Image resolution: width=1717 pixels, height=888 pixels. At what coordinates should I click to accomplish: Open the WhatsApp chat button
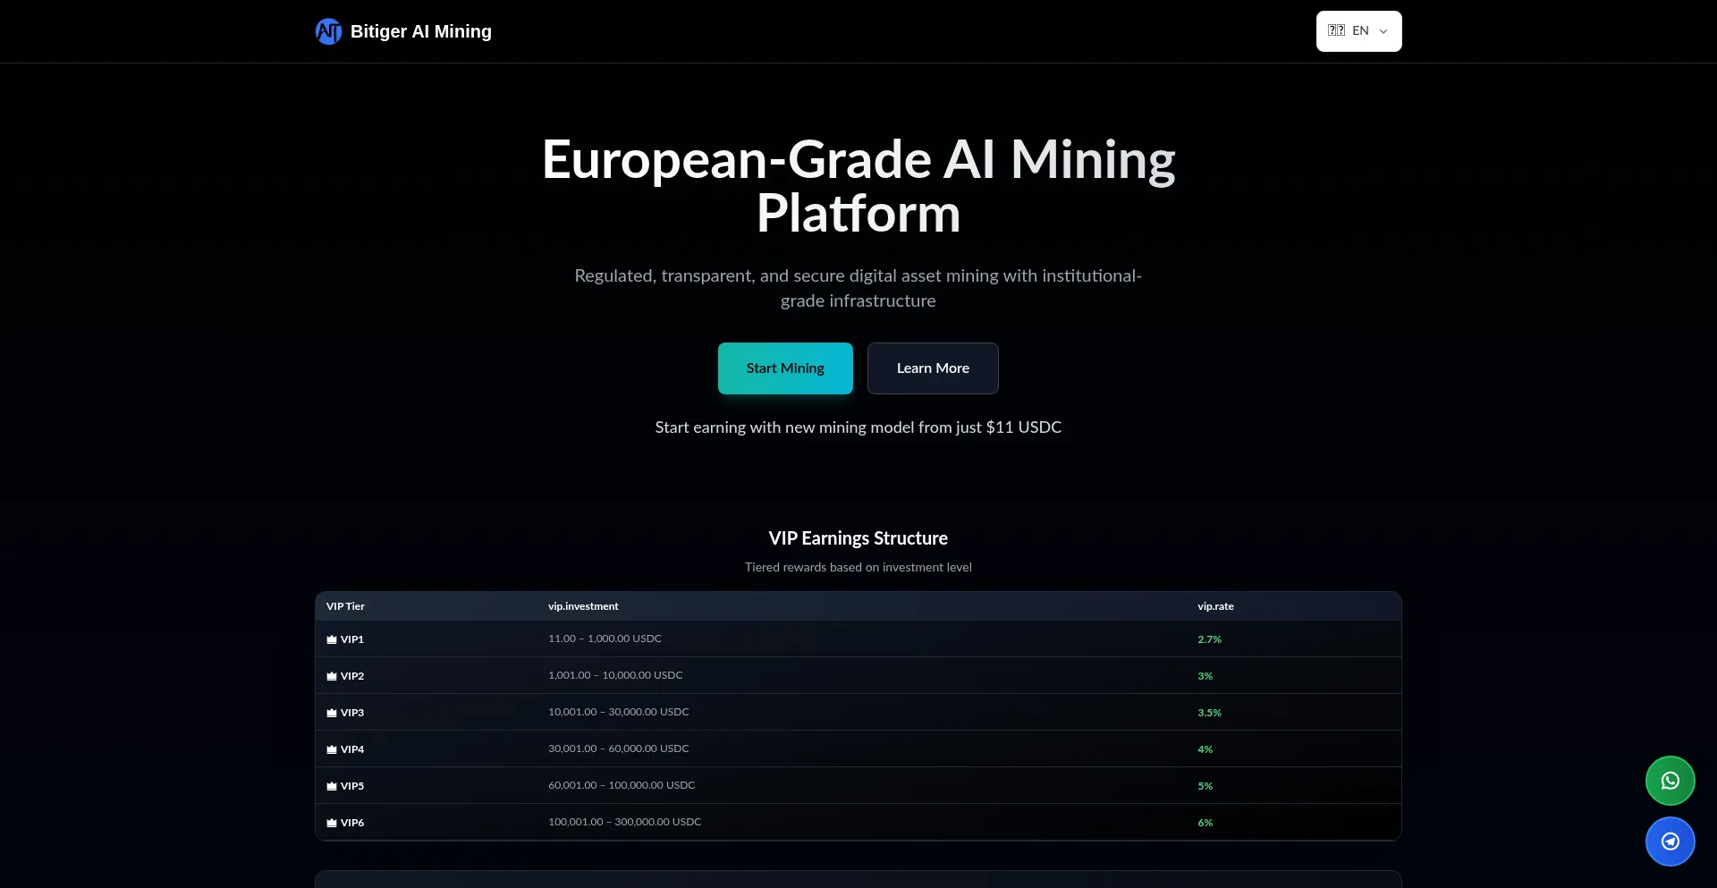tap(1670, 781)
